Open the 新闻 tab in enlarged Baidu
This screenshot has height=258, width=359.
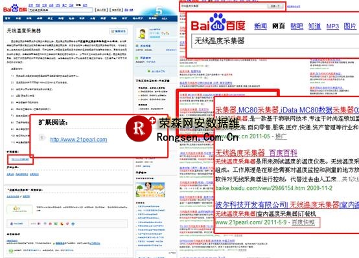pos(261,27)
